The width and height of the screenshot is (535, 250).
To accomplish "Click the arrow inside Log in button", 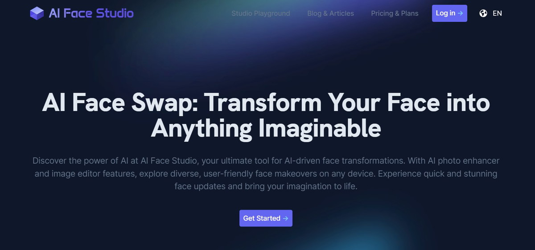I will click(x=461, y=13).
